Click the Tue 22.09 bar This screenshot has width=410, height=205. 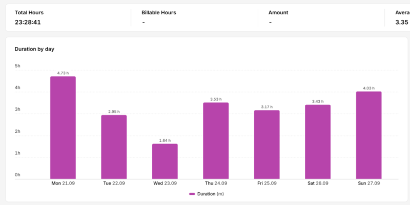tap(114, 147)
